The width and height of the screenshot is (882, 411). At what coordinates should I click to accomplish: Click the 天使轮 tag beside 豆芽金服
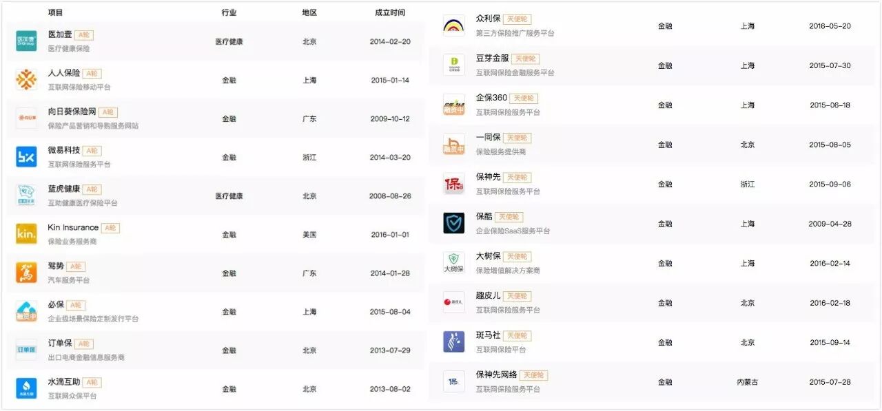[526, 59]
